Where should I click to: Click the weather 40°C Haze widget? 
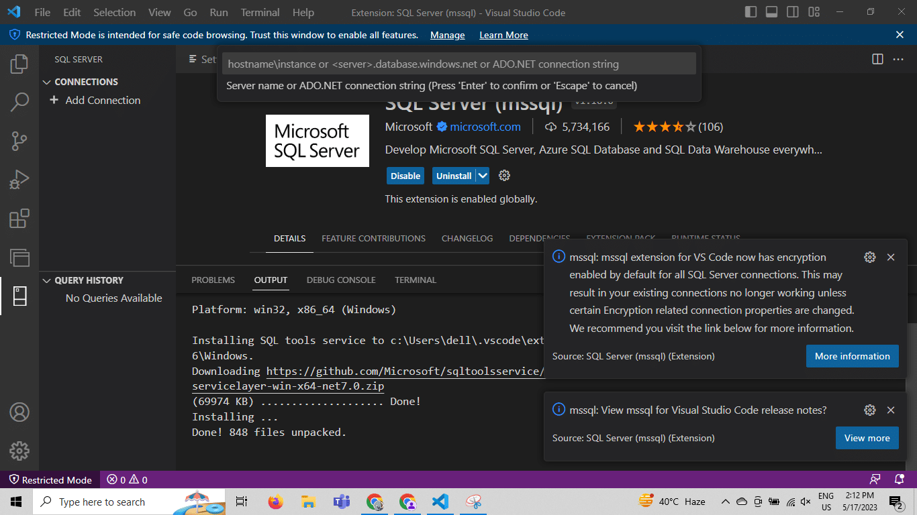[x=671, y=502]
